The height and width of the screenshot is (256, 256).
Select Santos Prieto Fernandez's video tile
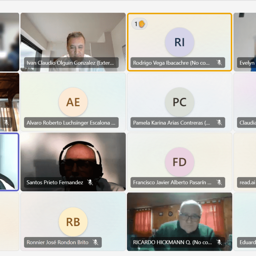[73, 162]
